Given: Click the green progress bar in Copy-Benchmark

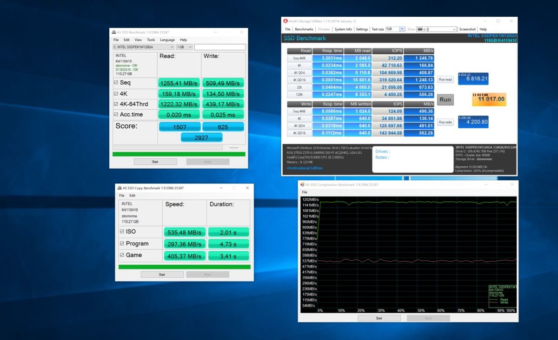Looking at the screenshot, I should pos(185,267).
